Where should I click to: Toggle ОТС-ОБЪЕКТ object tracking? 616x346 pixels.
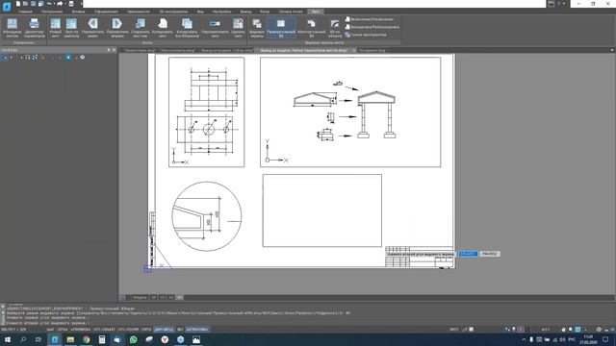[x=104, y=330]
